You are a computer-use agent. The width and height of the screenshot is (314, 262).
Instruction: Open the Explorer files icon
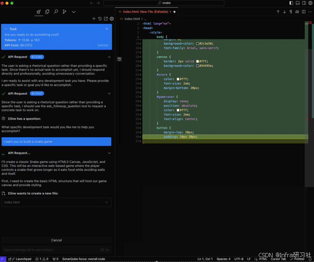47,12
